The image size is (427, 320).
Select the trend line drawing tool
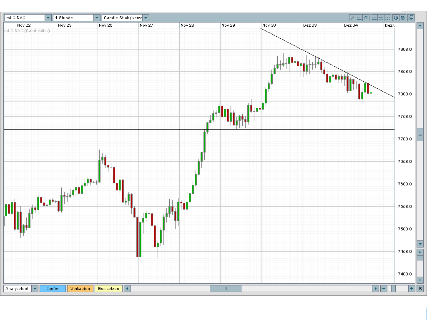click(352, 17)
